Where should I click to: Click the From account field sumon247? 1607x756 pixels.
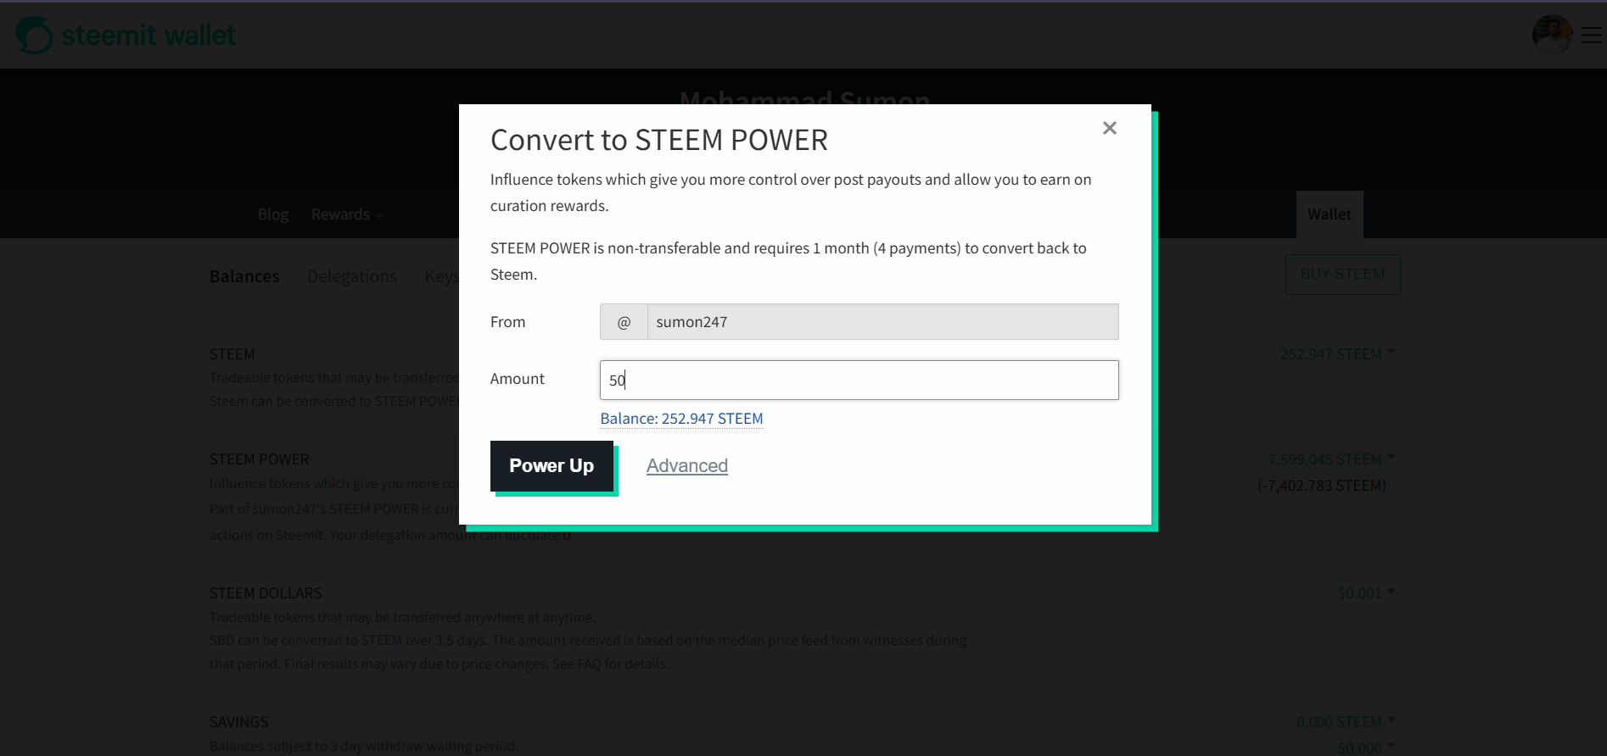(x=882, y=322)
